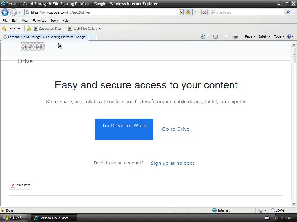
Task: Click the Suggested Sites icon
Action: click(x=36, y=29)
